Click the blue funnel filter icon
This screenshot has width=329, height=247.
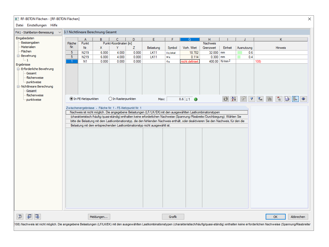pos(251,99)
